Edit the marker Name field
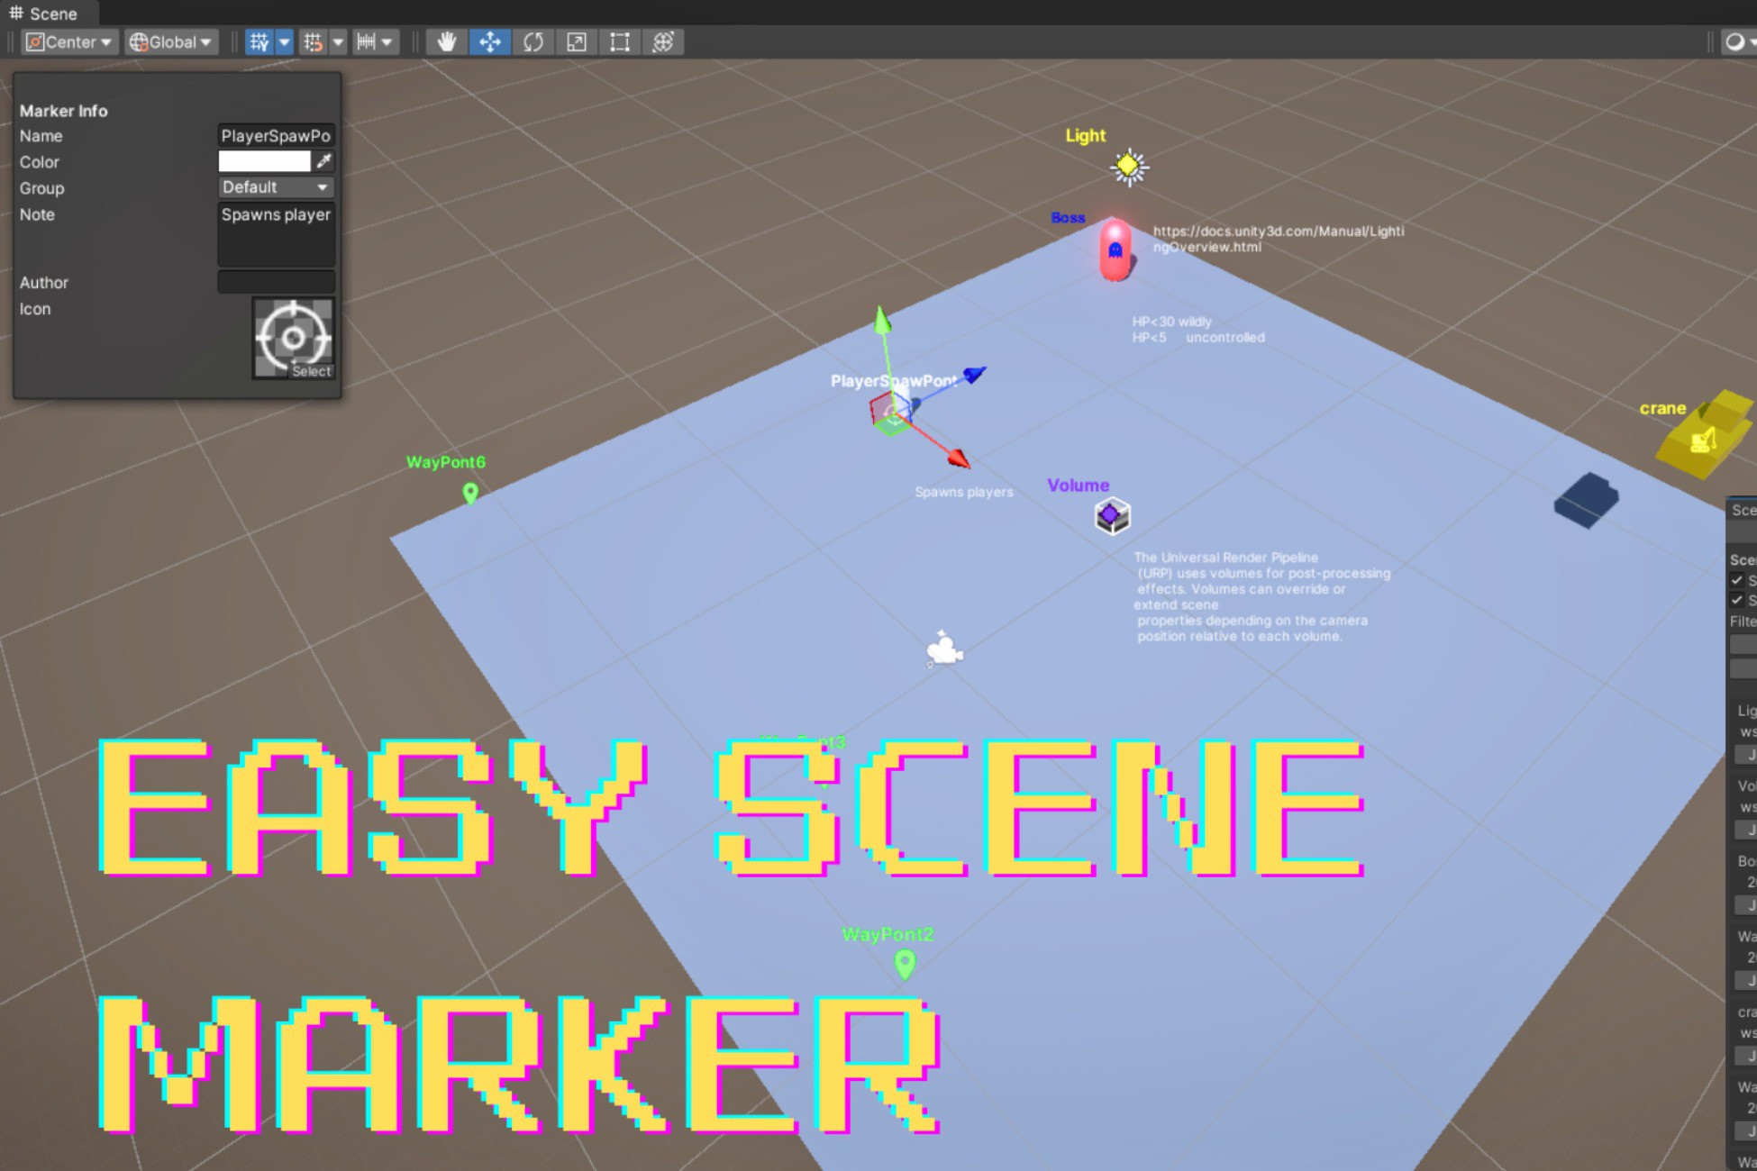The width and height of the screenshot is (1757, 1171). click(x=276, y=136)
